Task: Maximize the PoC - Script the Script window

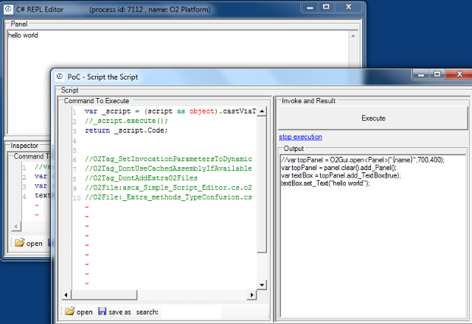Action: click(437, 74)
